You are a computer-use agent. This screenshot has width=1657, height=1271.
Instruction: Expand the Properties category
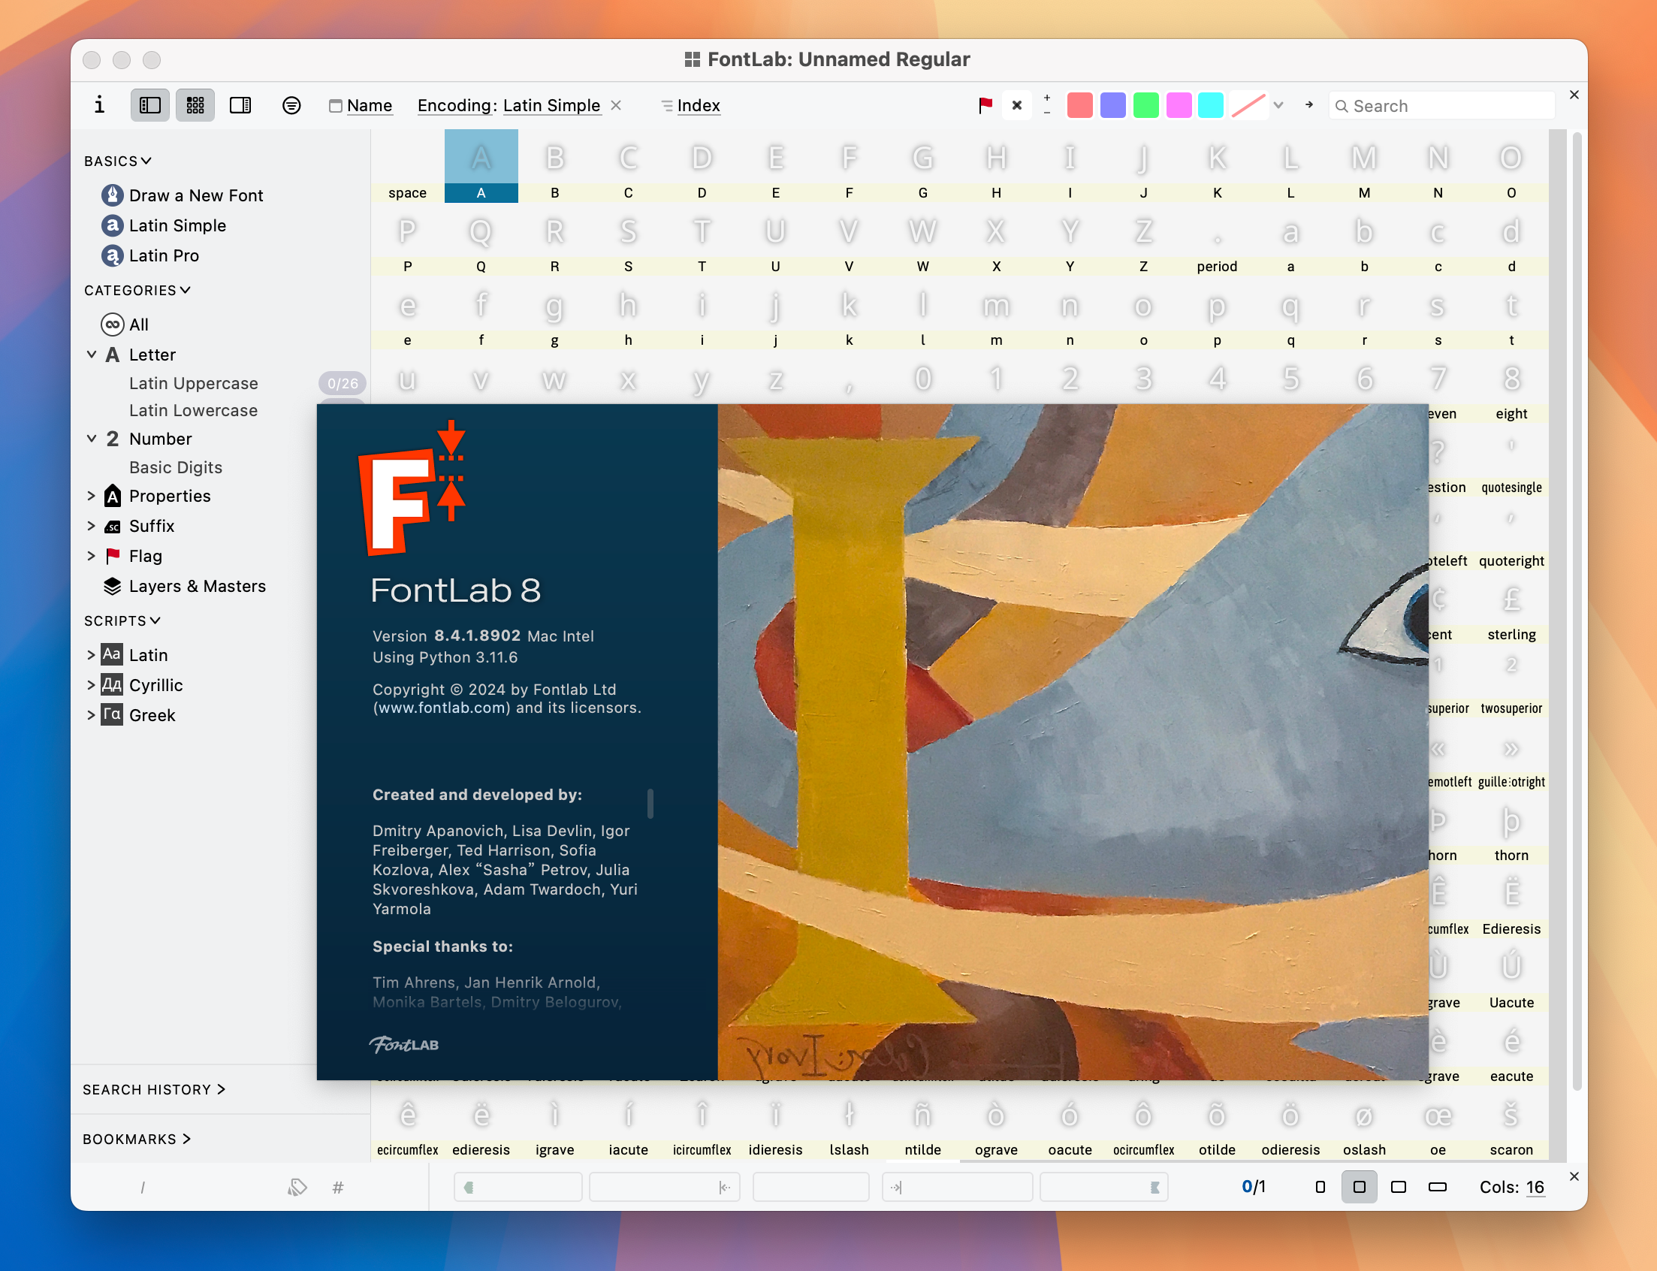92,496
